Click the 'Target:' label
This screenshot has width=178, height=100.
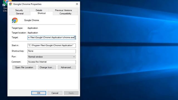pyautogui.click(x=15, y=37)
